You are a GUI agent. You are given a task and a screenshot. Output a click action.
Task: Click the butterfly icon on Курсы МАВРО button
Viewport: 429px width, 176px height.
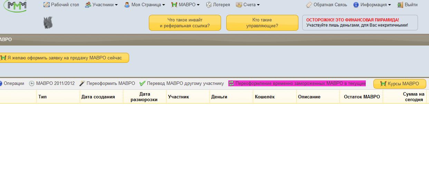tap(383, 84)
